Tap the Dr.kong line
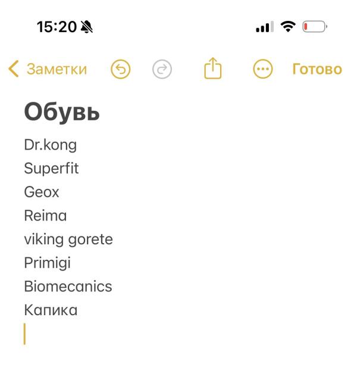Viewport: 357px width, 370px height. click(51, 145)
